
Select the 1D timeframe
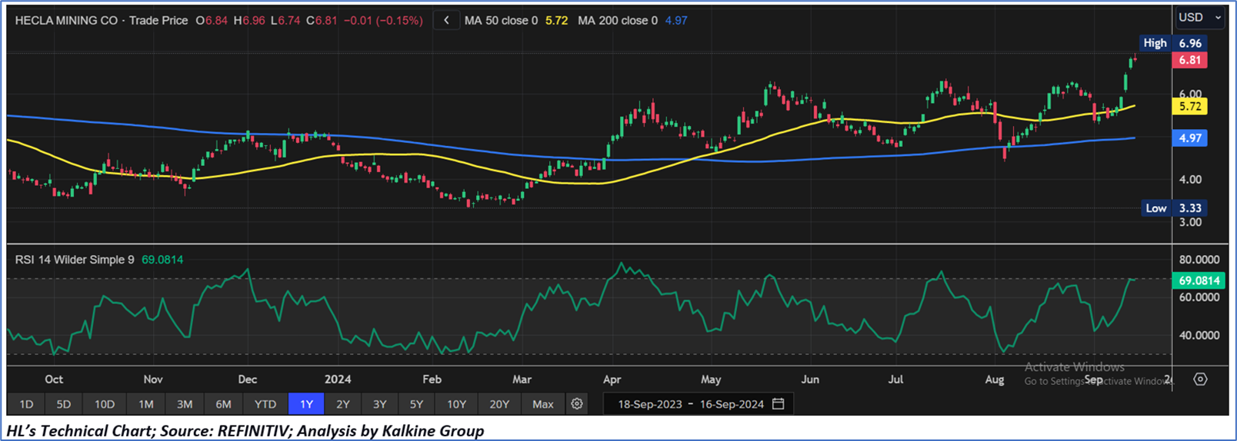pos(26,403)
